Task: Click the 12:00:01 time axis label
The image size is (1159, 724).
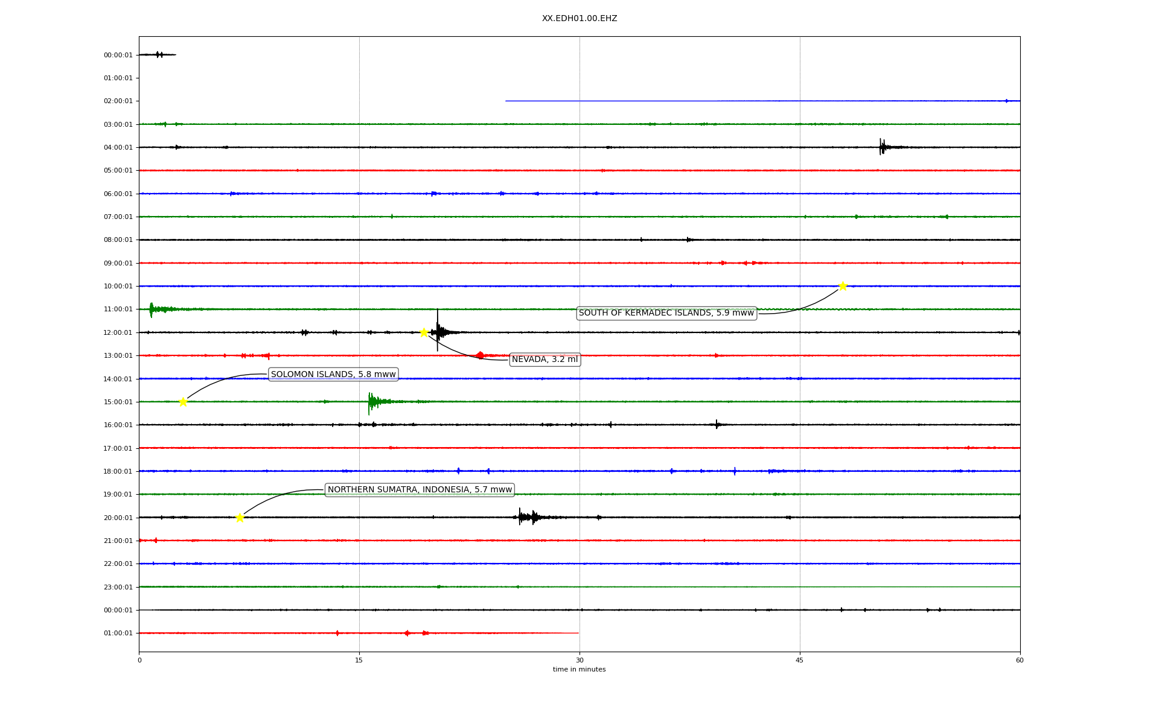Action: (118, 333)
